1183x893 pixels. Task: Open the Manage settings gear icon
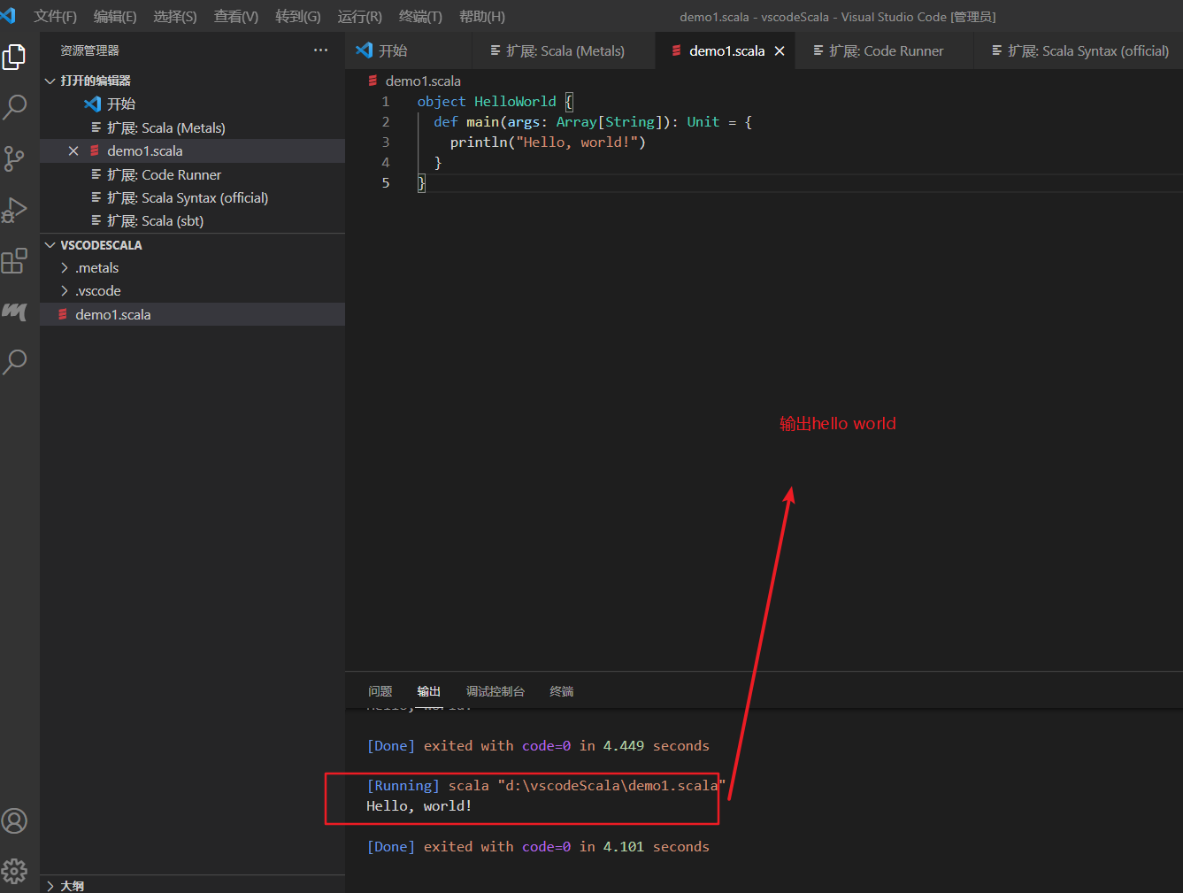pyautogui.click(x=14, y=870)
